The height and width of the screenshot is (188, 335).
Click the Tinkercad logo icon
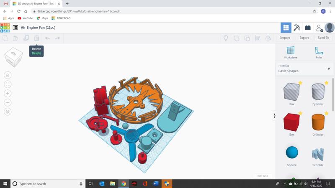tap(5, 28)
